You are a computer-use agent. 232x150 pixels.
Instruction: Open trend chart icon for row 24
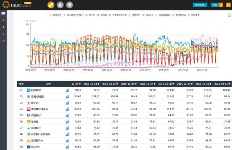tap(67, 109)
